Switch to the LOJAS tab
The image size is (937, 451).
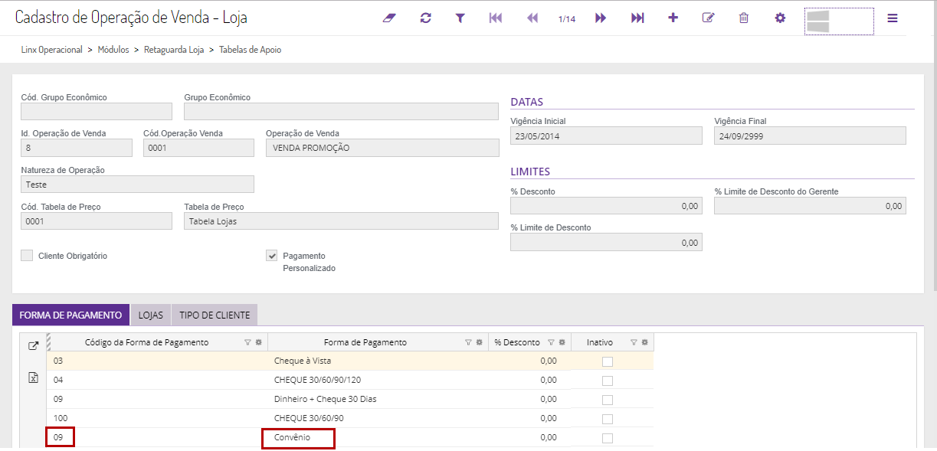150,315
